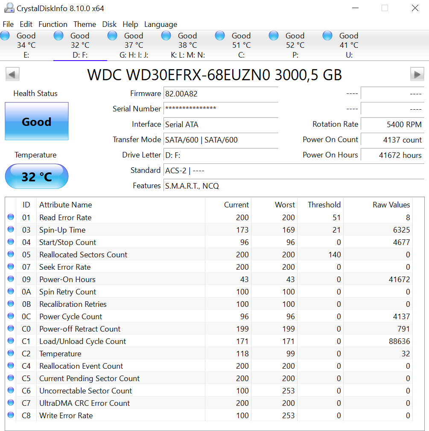Click status orb of Spin-Up Time row
Viewport: 429px width, 431px height.
click(x=11, y=229)
